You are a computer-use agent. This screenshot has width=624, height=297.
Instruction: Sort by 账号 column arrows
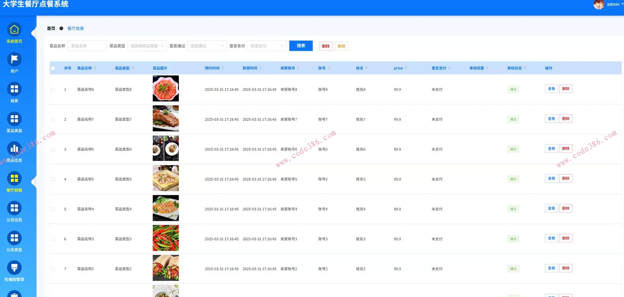[329, 68]
